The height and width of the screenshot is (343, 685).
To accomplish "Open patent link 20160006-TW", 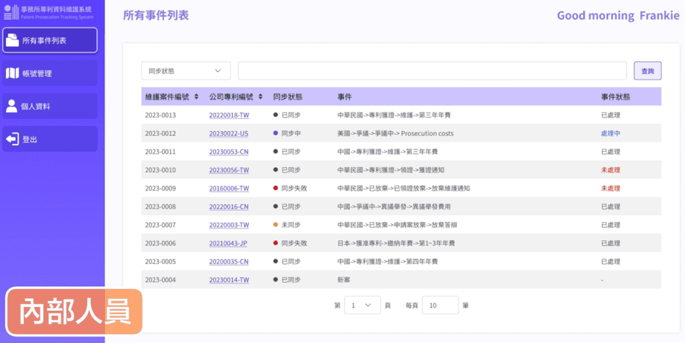I will click(228, 189).
